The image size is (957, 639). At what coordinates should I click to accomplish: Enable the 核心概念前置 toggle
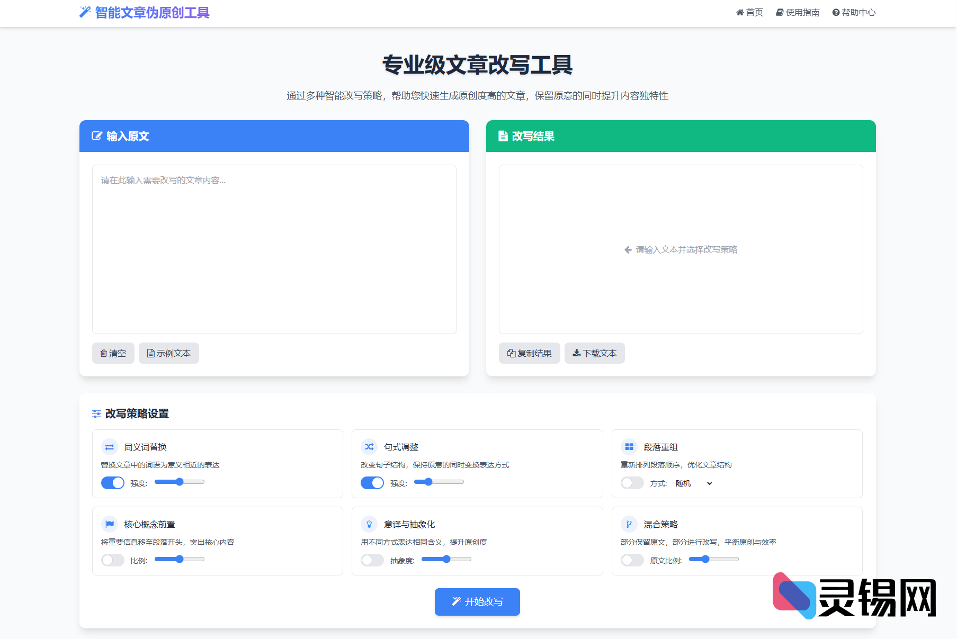tap(113, 560)
